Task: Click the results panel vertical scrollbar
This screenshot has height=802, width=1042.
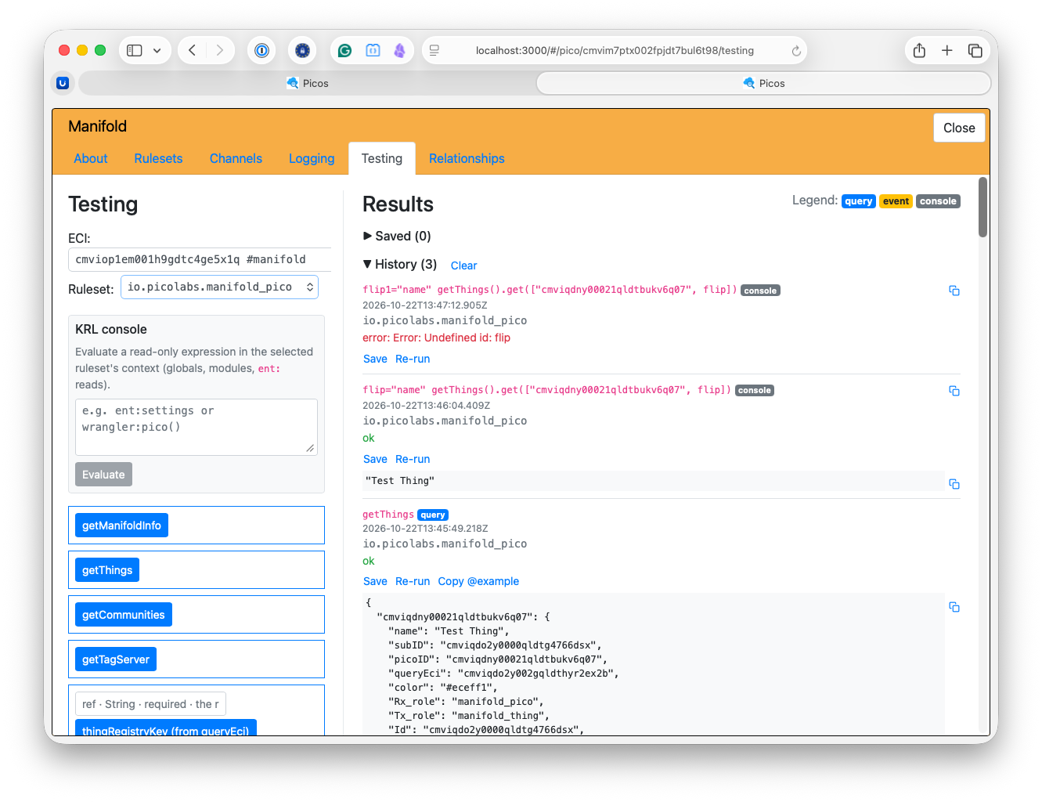Action: click(983, 208)
